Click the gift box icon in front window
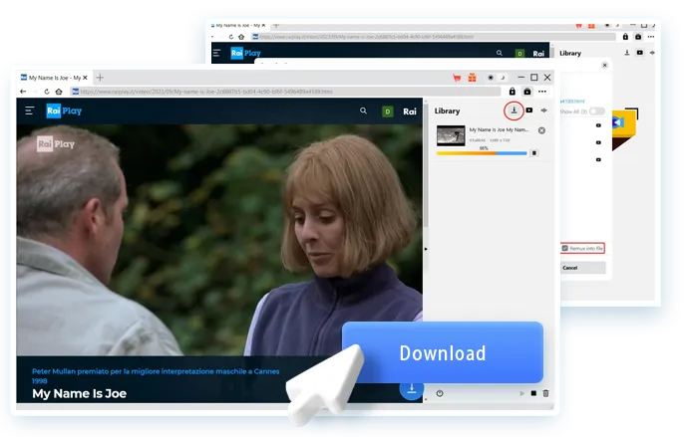Screen dimensions: 684x437 pyautogui.click(x=472, y=78)
